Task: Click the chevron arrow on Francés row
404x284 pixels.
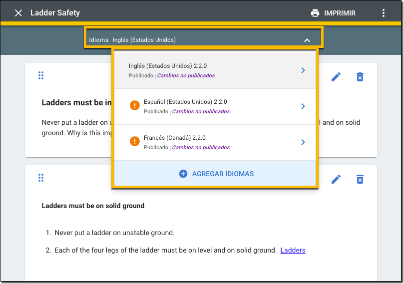Action: [303, 142]
